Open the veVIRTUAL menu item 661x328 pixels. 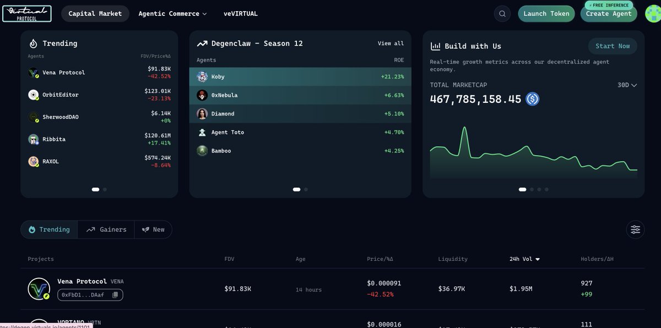pyautogui.click(x=241, y=14)
